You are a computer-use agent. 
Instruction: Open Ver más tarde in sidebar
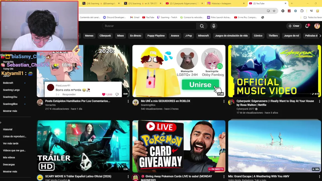(x=11, y=143)
